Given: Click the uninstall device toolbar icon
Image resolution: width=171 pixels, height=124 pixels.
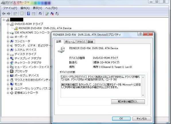Looking at the screenshot, I should click(57, 14).
